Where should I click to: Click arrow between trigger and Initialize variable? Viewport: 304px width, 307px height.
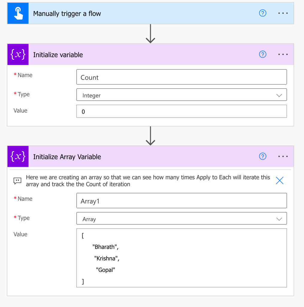click(150, 34)
